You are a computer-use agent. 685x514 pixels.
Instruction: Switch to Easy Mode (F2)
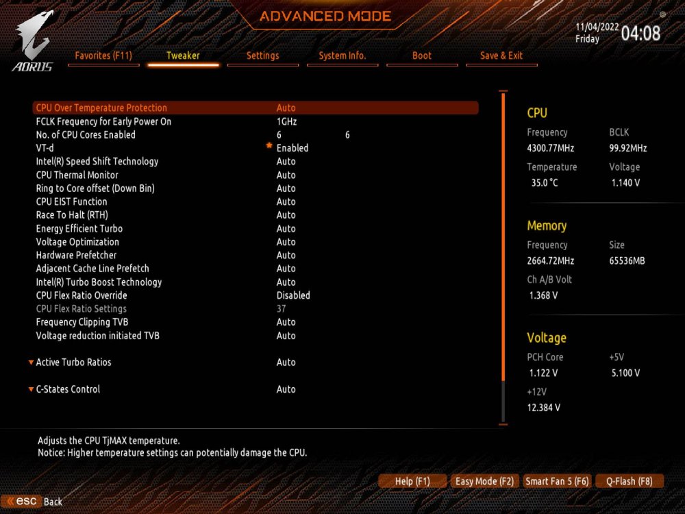pos(484,481)
